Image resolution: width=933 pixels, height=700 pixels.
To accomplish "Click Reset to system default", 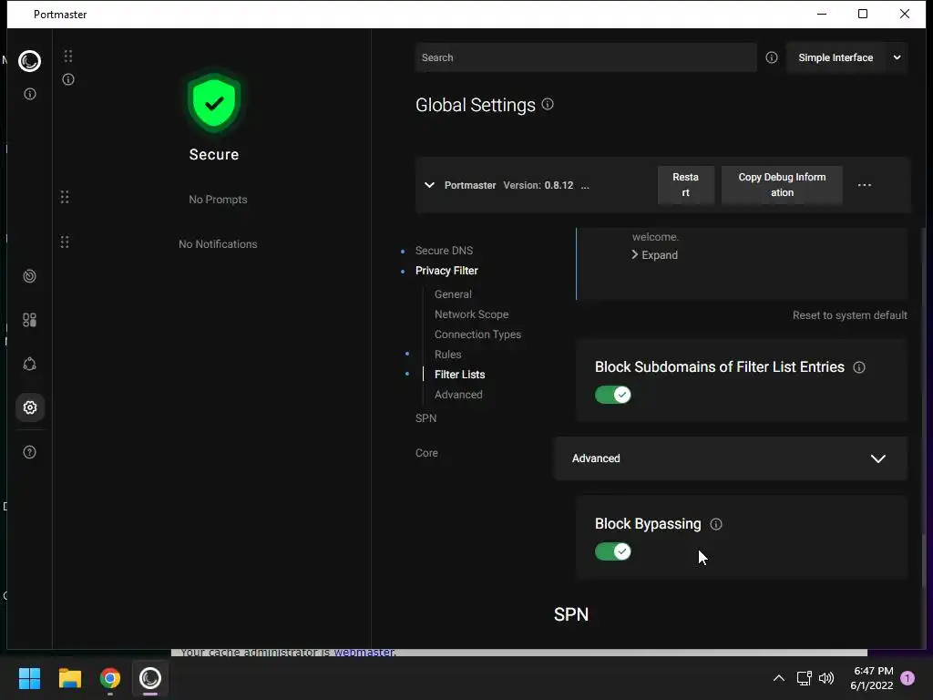I will (850, 315).
